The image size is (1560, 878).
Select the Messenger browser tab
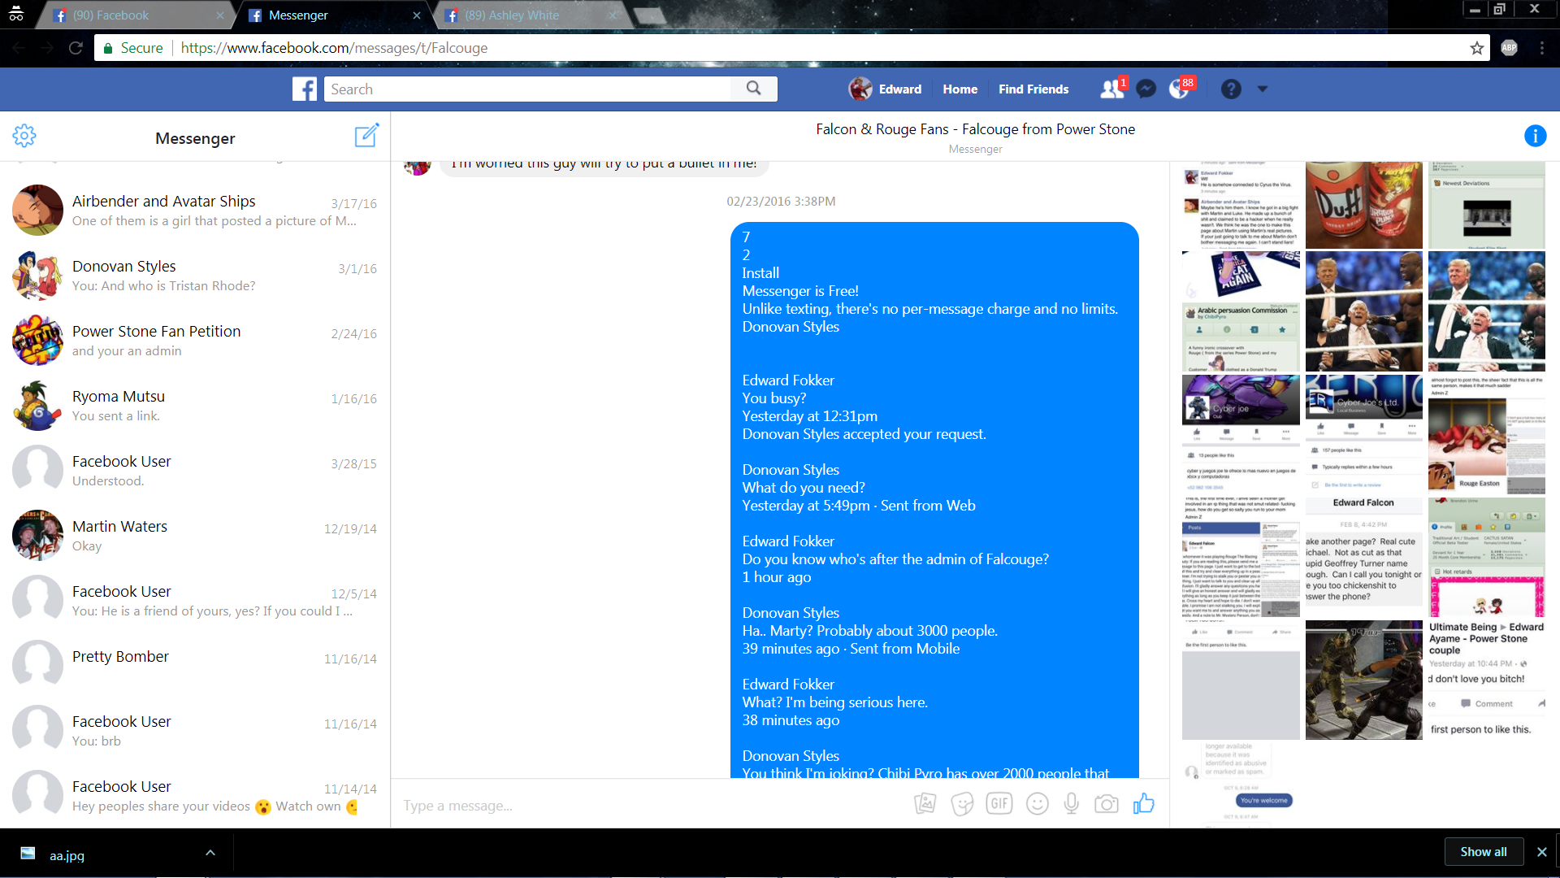coord(333,15)
